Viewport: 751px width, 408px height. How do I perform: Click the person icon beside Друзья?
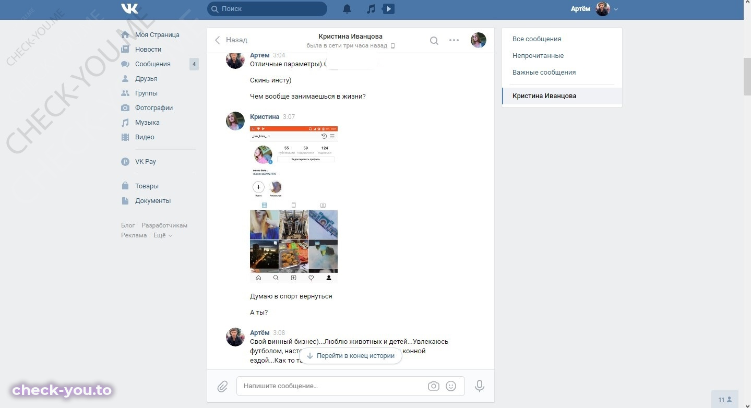125,79
